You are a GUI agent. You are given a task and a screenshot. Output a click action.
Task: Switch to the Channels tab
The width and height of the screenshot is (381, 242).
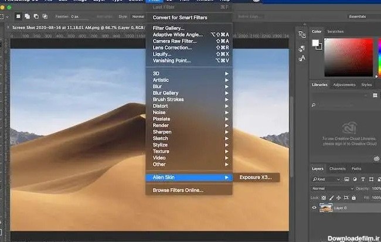(x=337, y=169)
